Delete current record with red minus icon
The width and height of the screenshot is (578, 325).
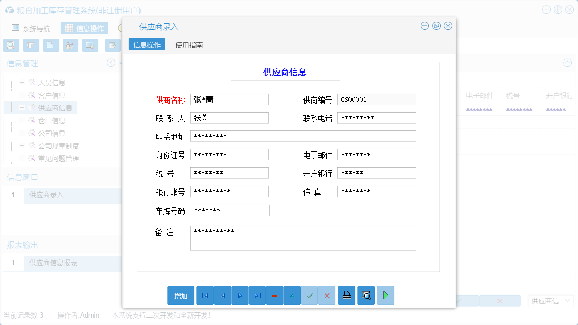point(274,295)
